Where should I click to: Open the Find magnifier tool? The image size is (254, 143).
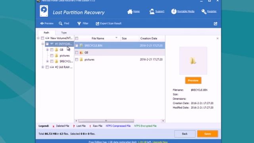point(60,23)
